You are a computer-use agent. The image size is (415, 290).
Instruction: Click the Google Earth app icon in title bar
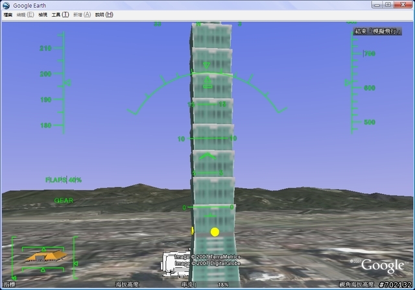click(6, 5)
